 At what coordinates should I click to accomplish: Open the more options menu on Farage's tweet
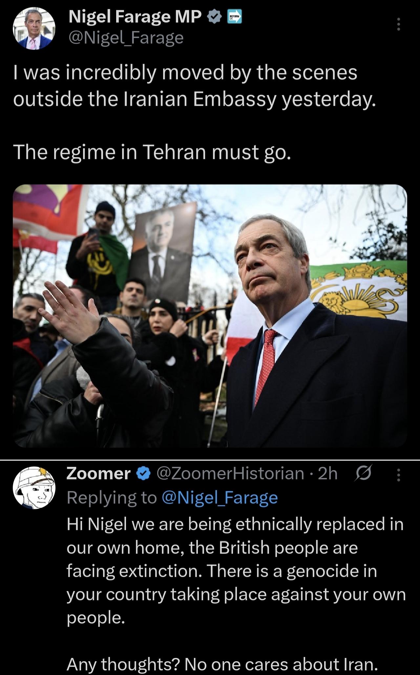click(x=398, y=24)
